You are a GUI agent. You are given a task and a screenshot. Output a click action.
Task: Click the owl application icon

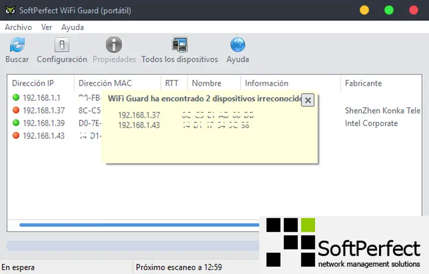coord(10,10)
